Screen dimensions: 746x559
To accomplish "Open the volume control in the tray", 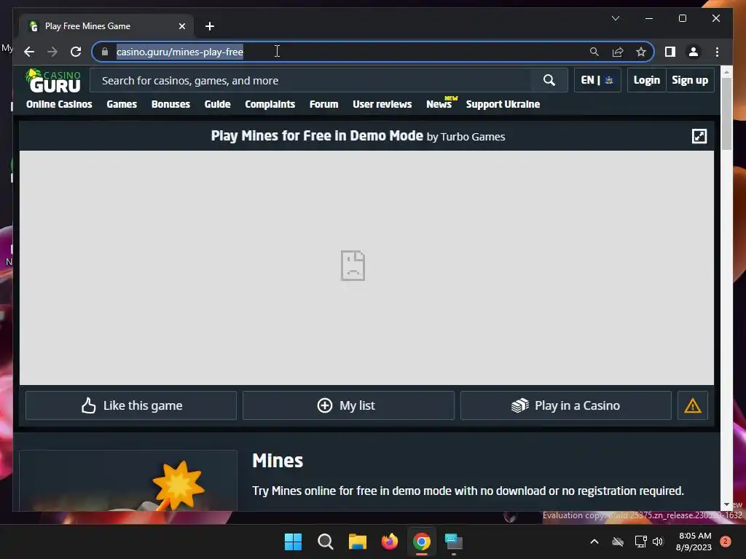I will click(658, 542).
